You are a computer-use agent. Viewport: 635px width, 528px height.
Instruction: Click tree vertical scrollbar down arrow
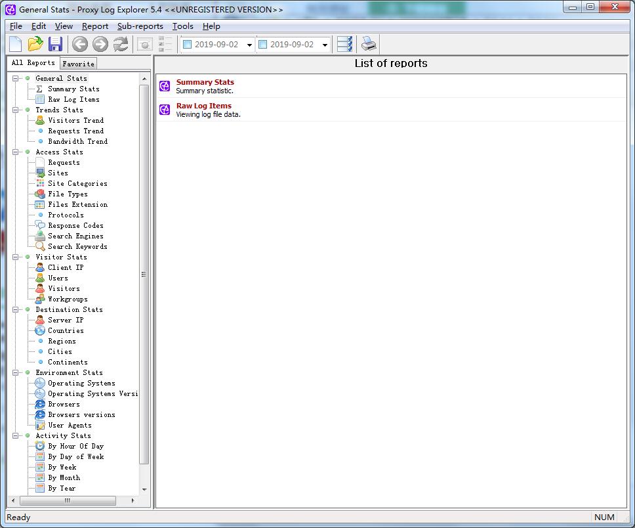[144, 490]
